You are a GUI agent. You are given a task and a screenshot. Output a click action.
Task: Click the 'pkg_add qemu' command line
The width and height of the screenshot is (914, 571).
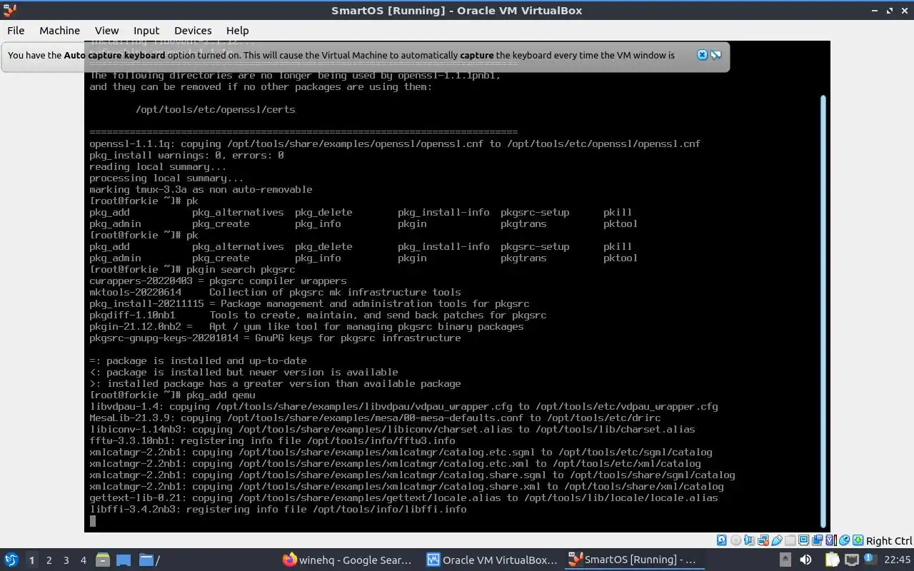pyautogui.click(x=172, y=395)
